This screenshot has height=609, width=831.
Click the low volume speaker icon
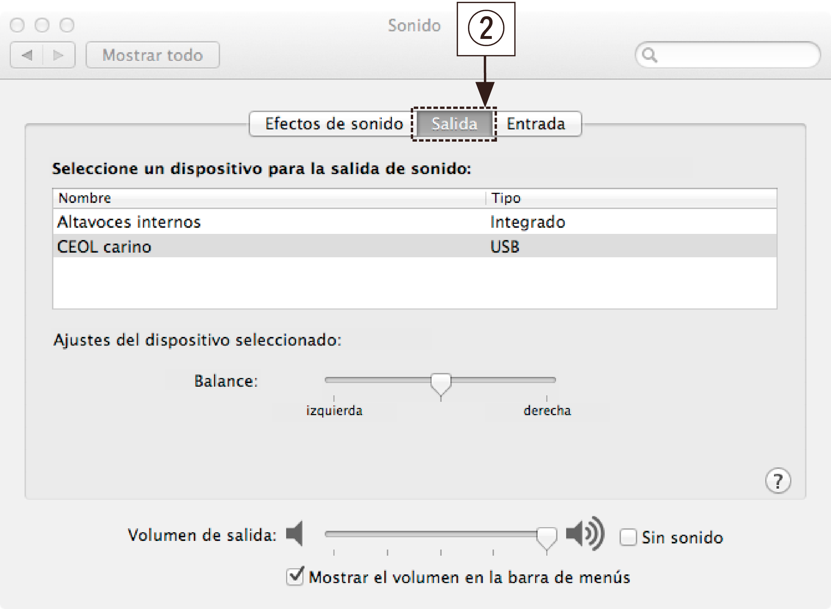(x=295, y=533)
